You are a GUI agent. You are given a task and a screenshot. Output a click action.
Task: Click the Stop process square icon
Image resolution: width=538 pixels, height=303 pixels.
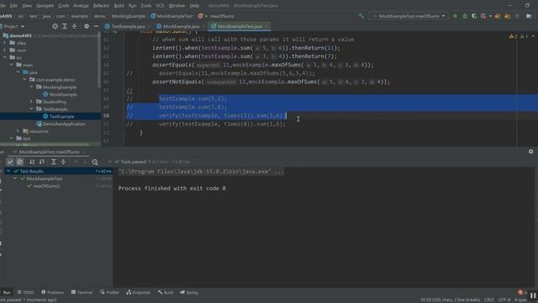[x=517, y=16]
